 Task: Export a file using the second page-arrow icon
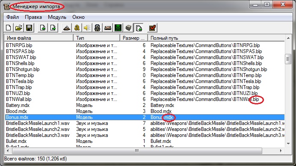point(53,28)
